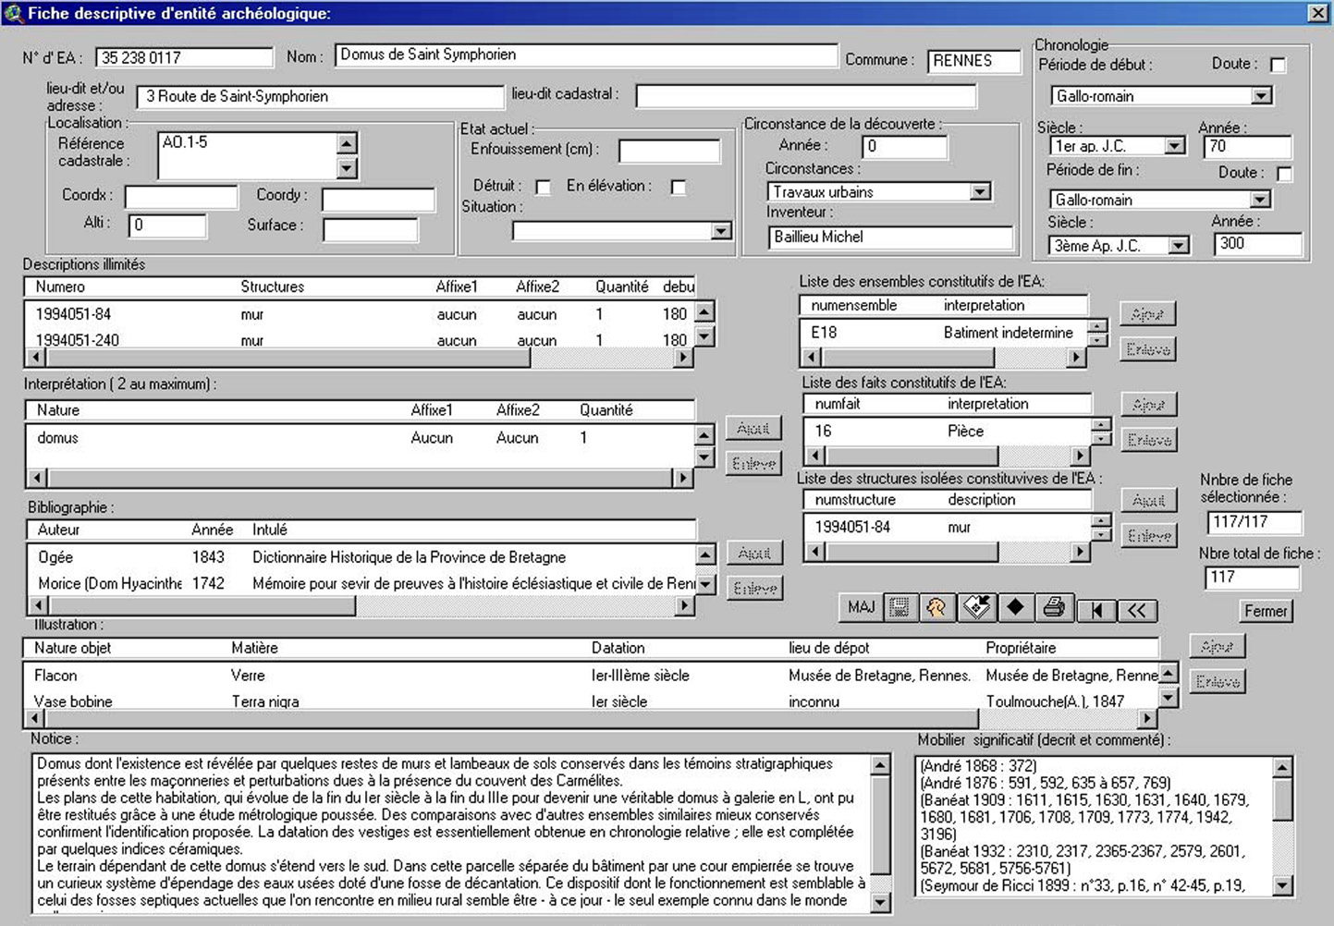Screen dimensions: 1334x926
Task: Open the Circonstances Travaux urbains dropdown
Action: (x=980, y=192)
